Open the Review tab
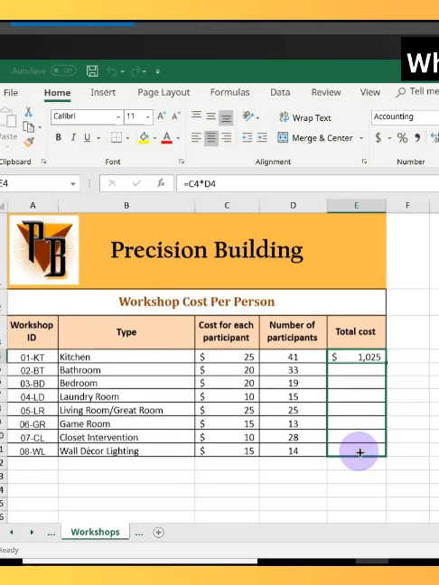Screen dimensions: 439x585 326,92
